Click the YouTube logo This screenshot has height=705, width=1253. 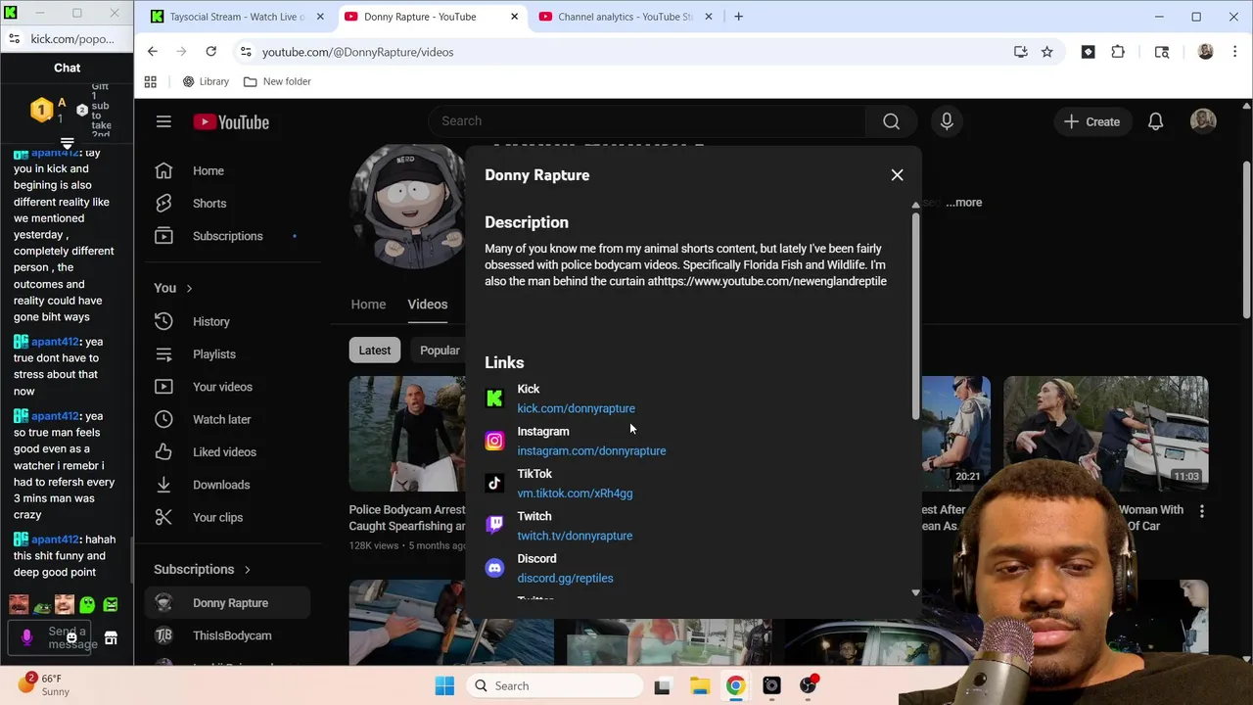tap(231, 122)
